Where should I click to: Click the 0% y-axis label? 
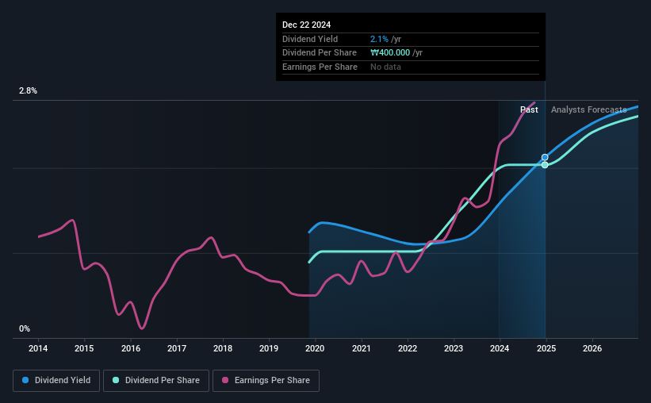coord(25,328)
